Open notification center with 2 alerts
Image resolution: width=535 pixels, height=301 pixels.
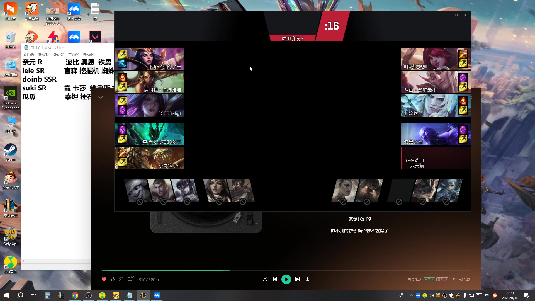coord(526,296)
